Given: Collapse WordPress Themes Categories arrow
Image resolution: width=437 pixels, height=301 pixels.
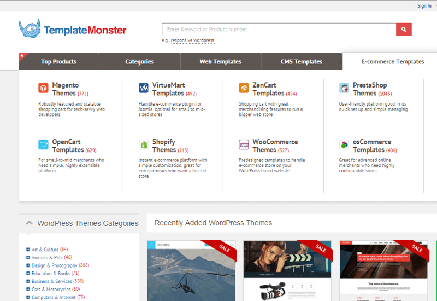Looking at the screenshot, I should [x=29, y=223].
